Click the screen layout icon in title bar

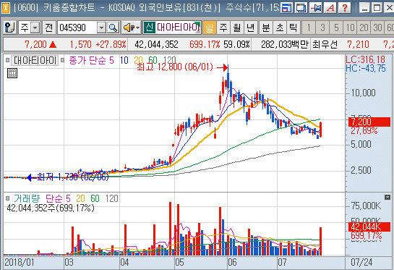[x=286, y=8]
